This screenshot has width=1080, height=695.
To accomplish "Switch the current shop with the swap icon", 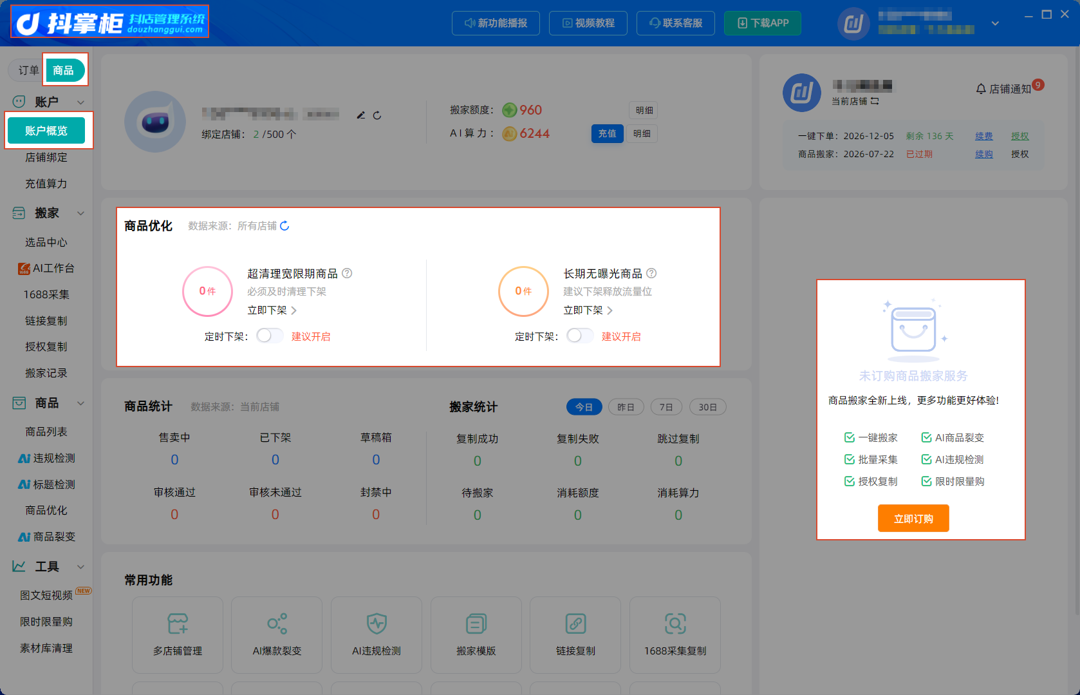I will pos(875,101).
